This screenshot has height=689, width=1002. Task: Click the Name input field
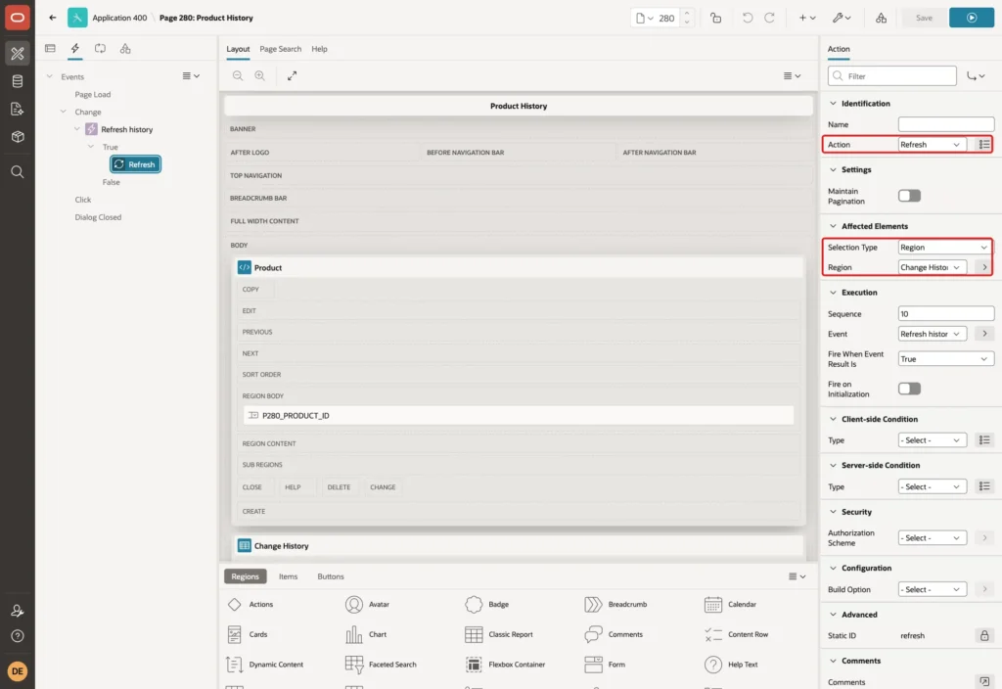point(946,124)
